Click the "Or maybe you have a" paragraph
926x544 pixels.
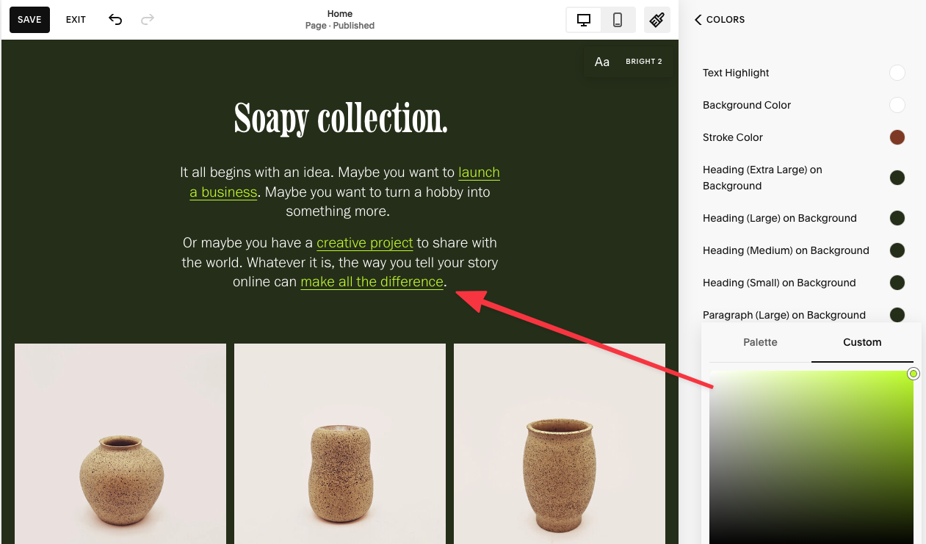click(340, 262)
